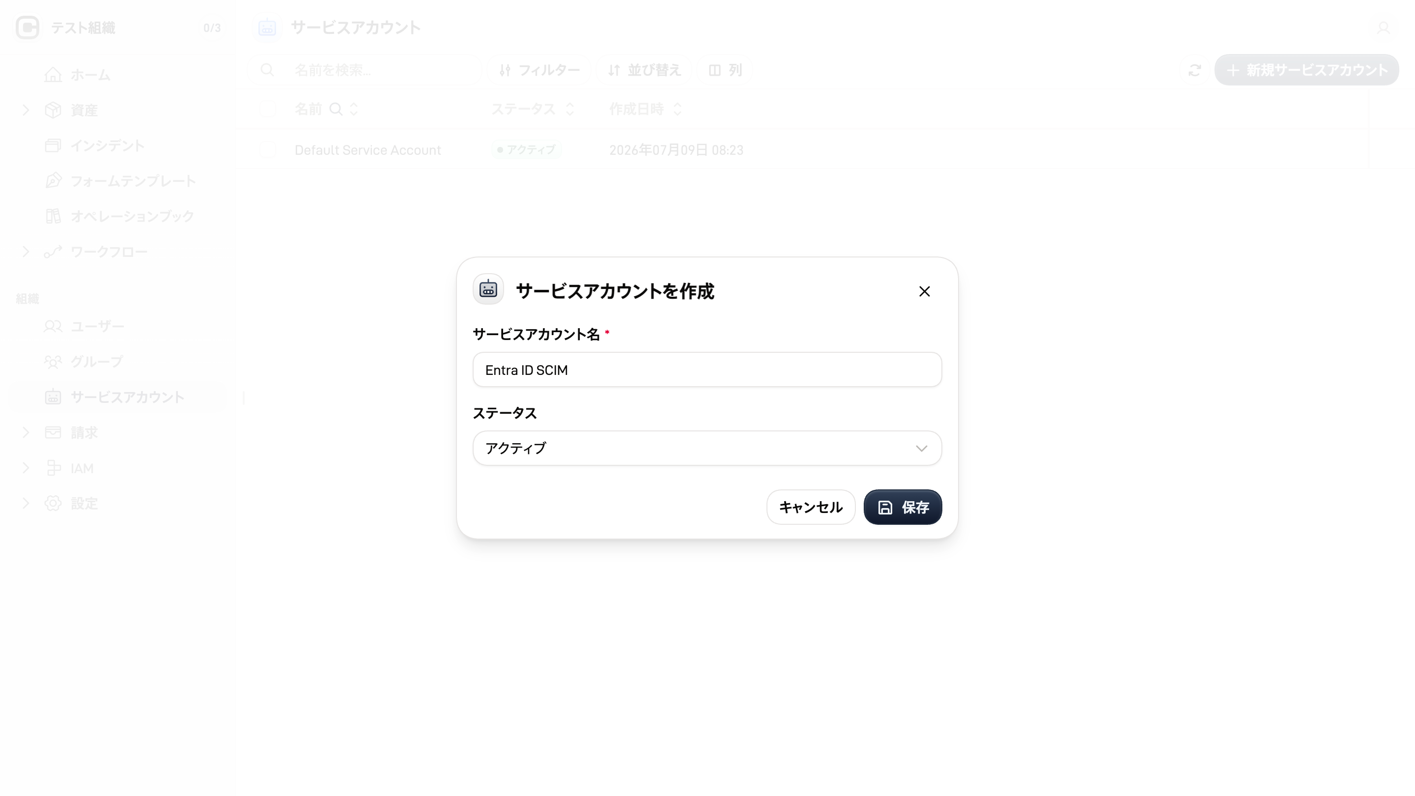This screenshot has height=796, width=1415.
Task: Click the 0/3 badge near organization name
Action: tap(212, 28)
